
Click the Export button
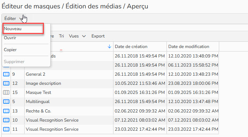tap(98, 36)
